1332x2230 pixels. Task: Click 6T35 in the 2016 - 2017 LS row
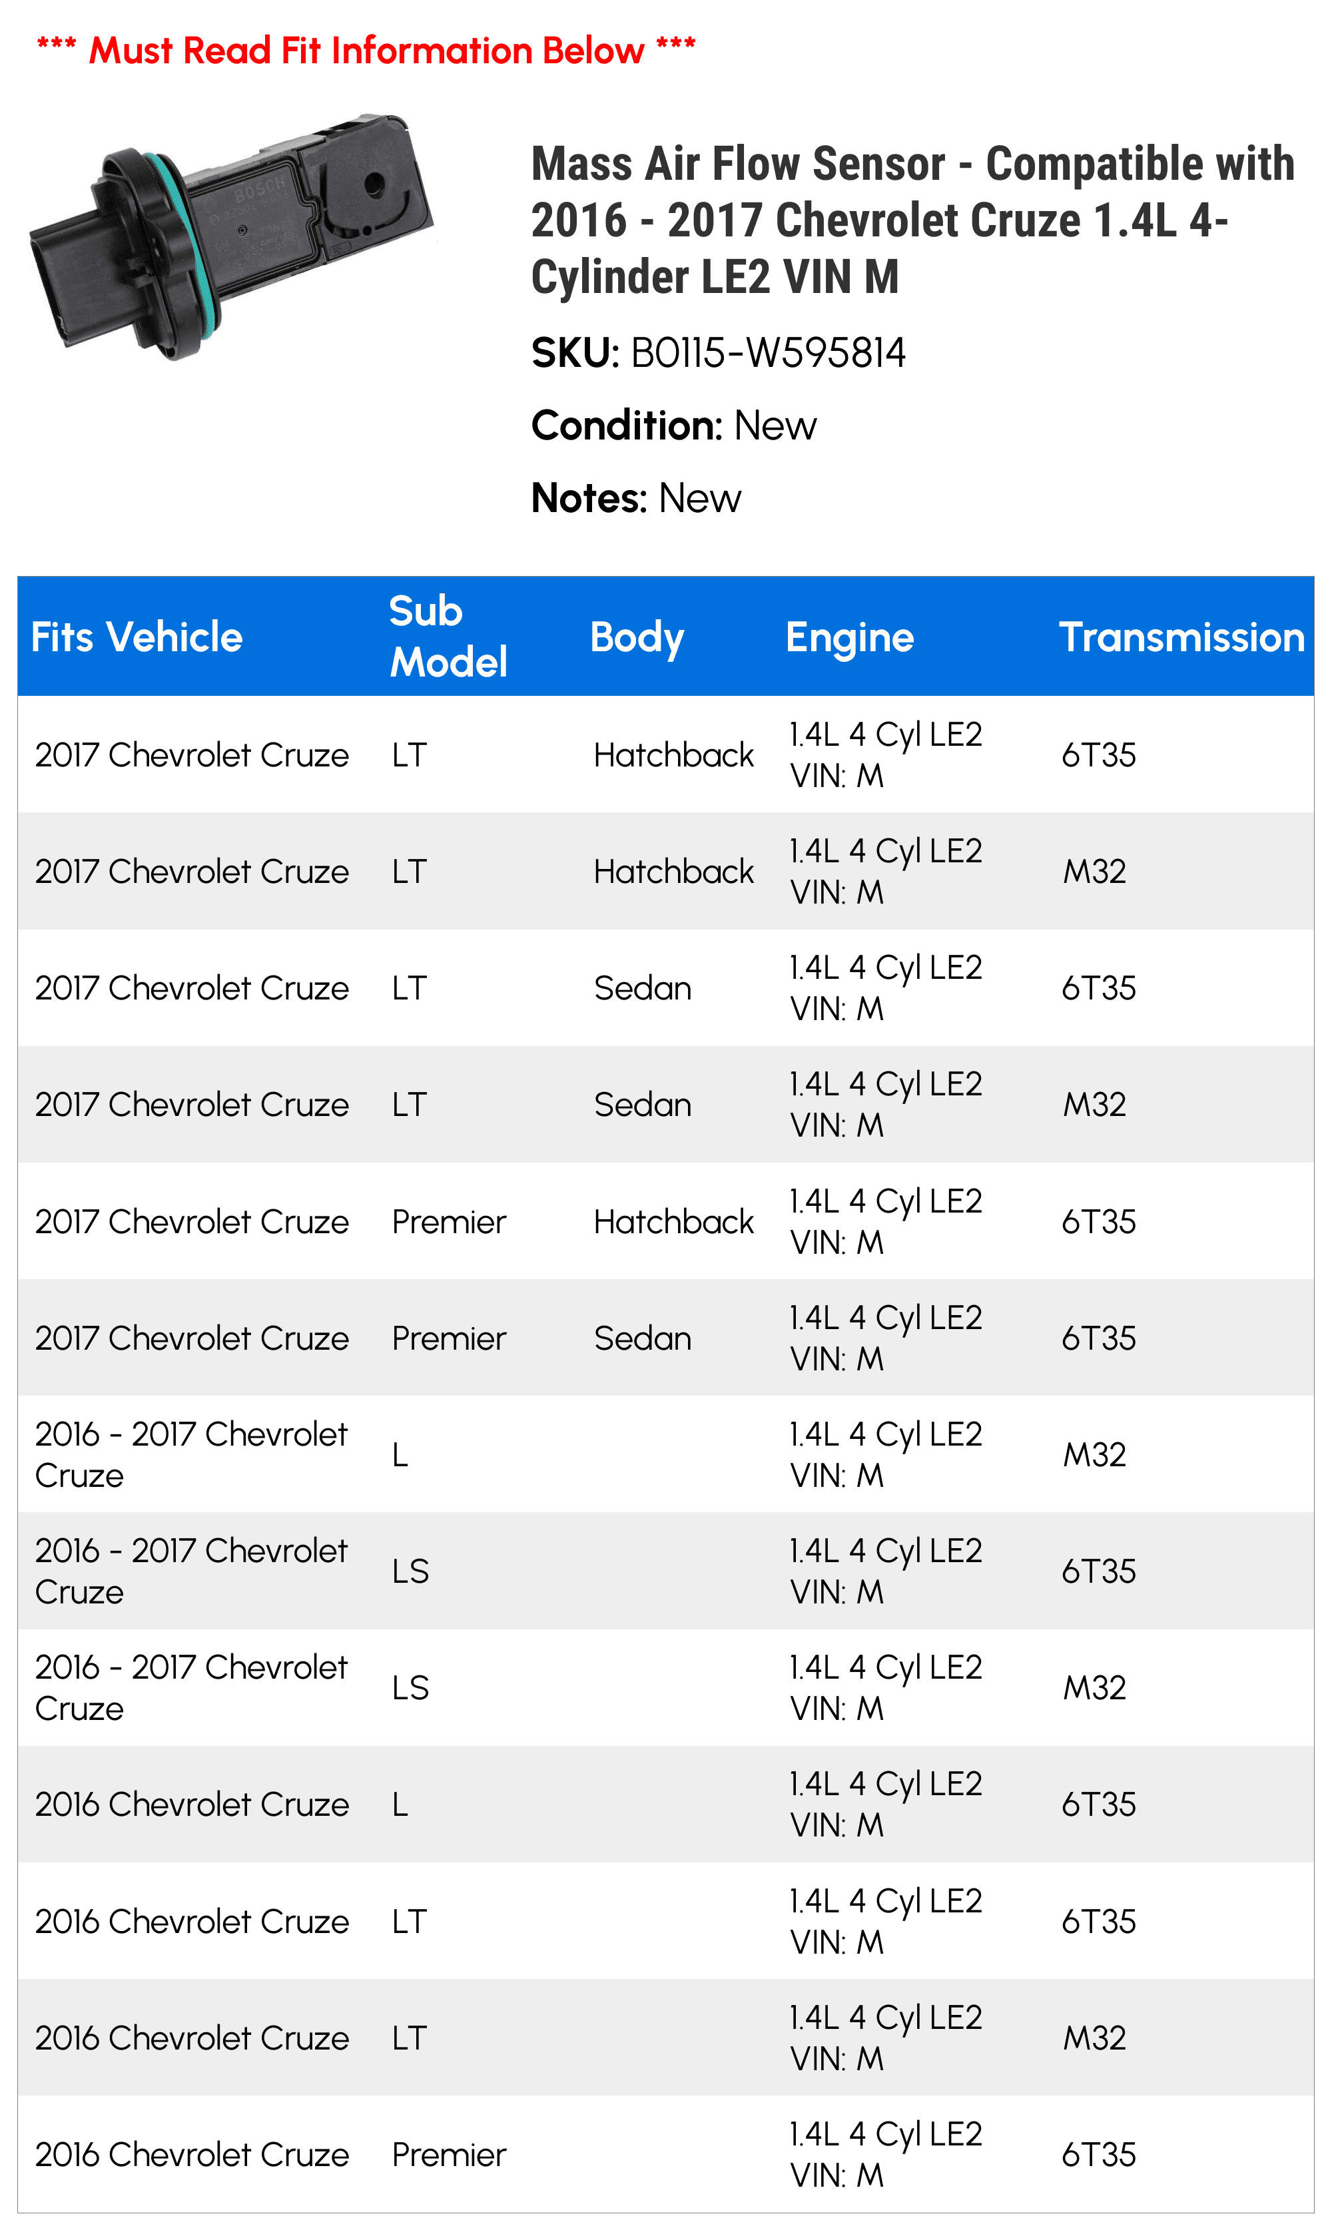tap(1099, 1571)
